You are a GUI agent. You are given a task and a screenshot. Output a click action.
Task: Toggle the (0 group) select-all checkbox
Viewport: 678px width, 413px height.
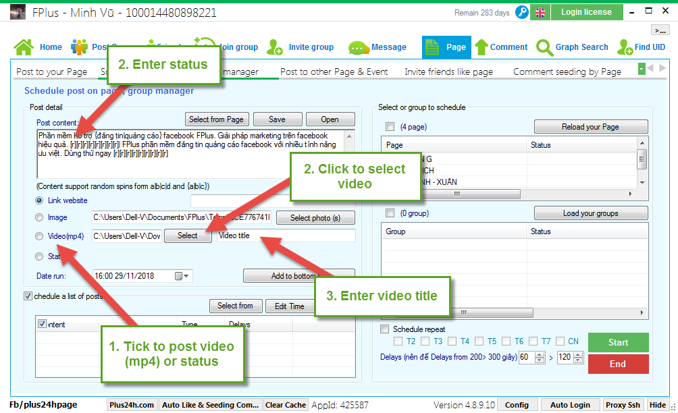tap(390, 213)
